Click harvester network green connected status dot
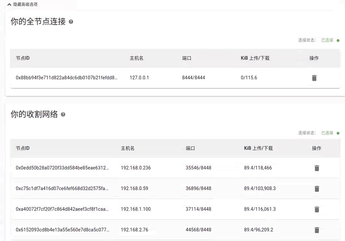345x241 pixels. pyautogui.click(x=338, y=133)
